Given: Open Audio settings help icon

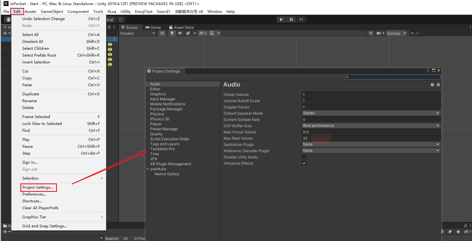Looking at the screenshot, I should coord(432,85).
